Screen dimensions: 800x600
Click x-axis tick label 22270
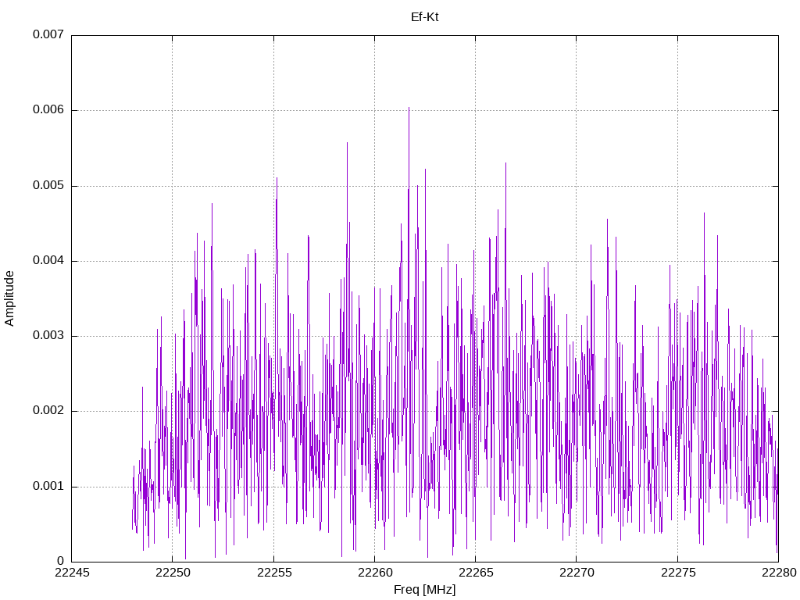(x=577, y=573)
